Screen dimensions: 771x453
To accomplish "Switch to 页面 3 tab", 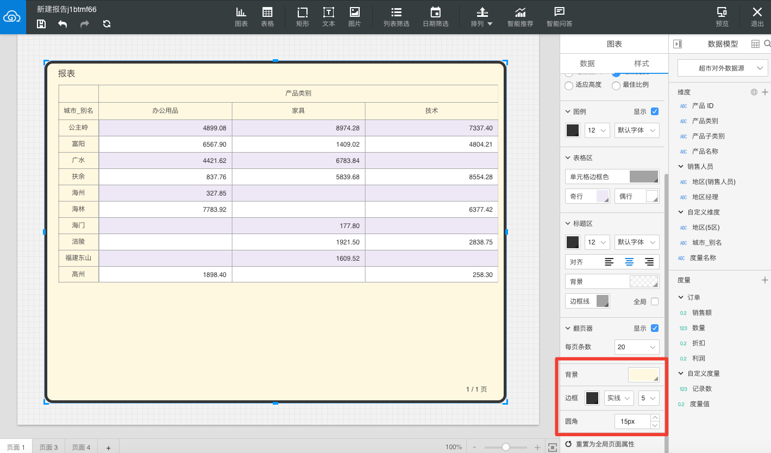I will (48, 447).
